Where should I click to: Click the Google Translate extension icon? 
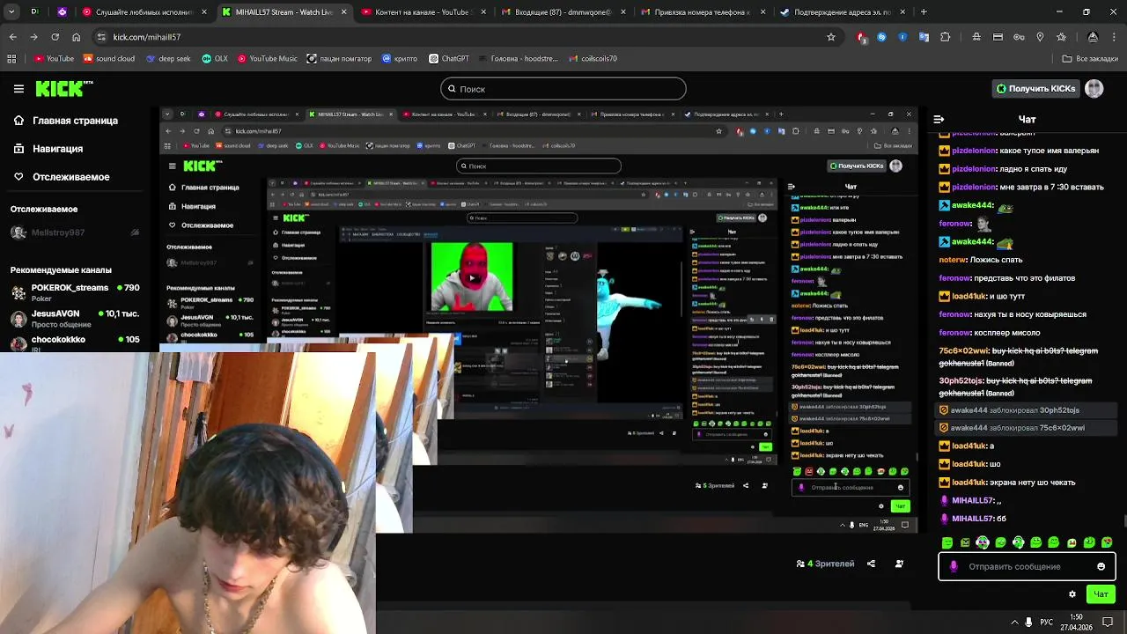pyautogui.click(x=924, y=37)
